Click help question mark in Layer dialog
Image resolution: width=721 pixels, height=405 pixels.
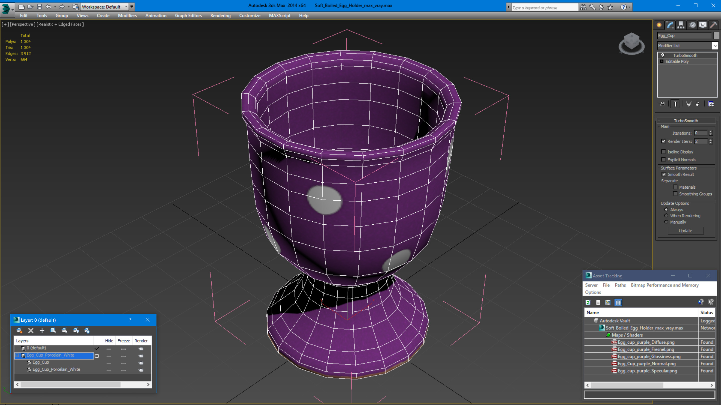(130, 320)
